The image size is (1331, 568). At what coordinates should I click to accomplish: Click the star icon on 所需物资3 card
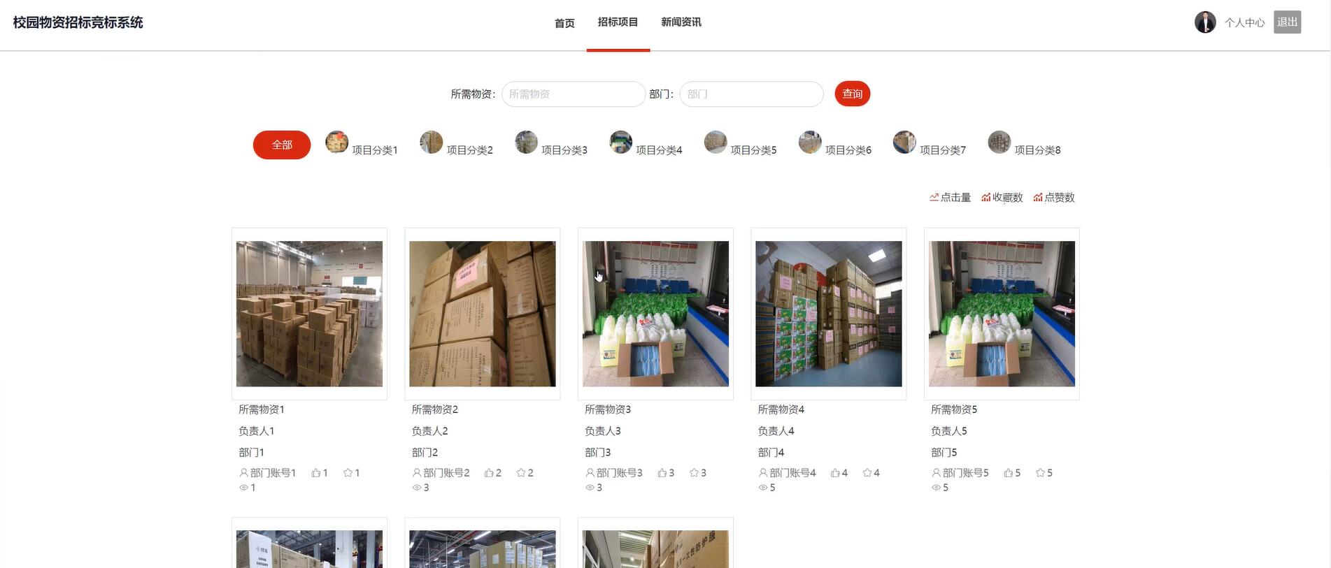point(694,473)
